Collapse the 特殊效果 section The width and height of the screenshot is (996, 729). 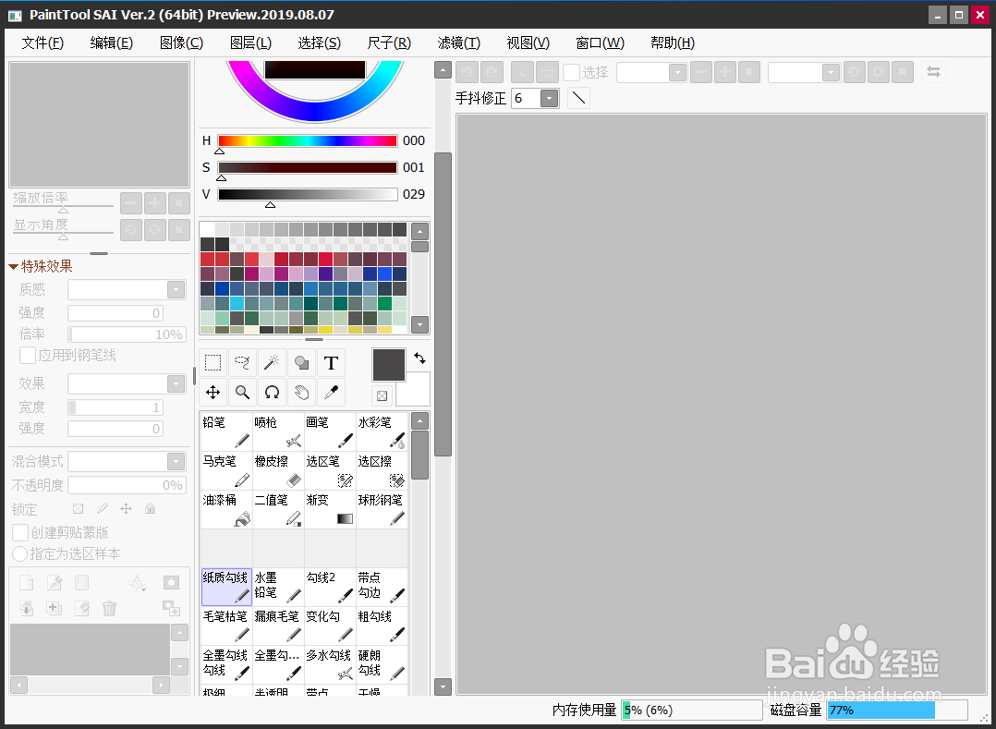point(13,267)
